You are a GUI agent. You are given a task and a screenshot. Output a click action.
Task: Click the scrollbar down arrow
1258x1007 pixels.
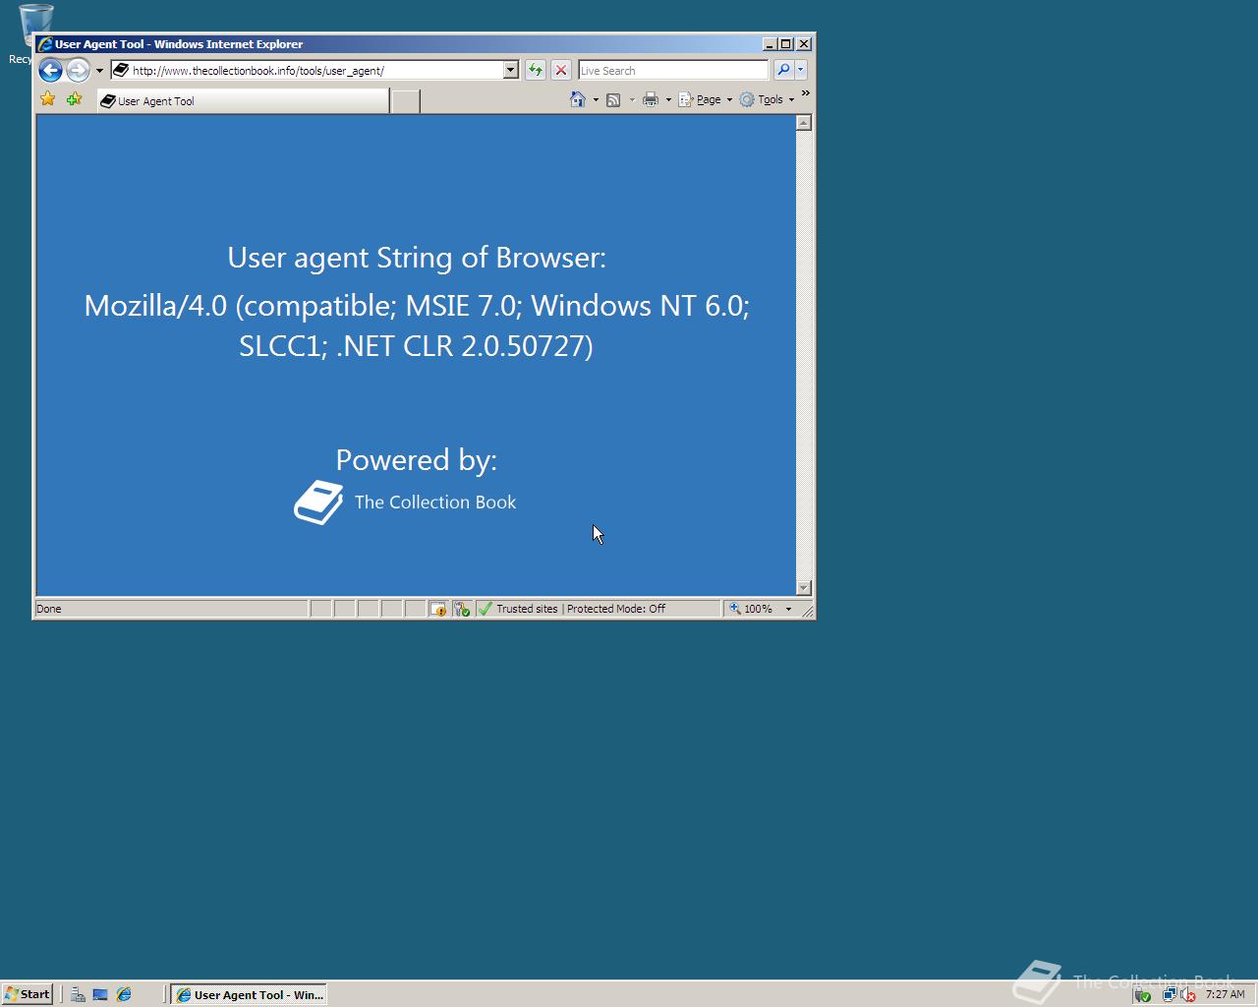point(804,588)
